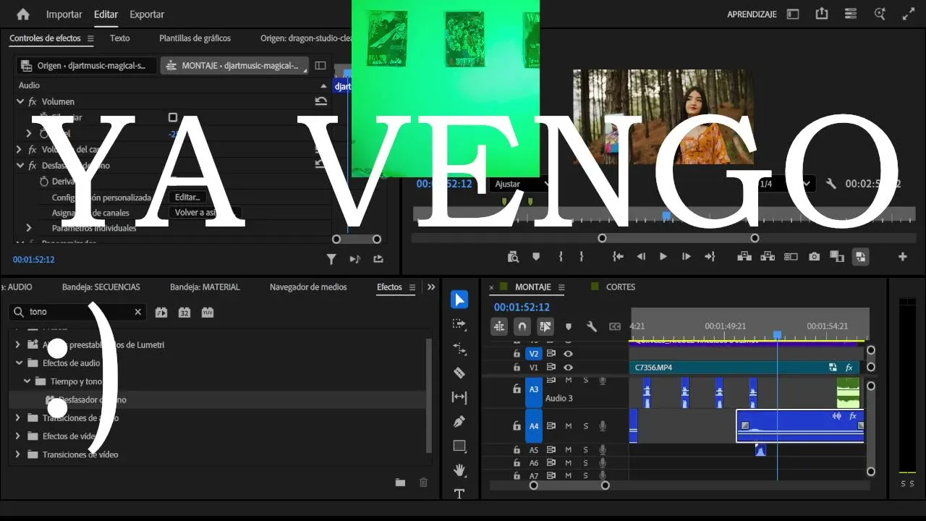Toggle YUV effects filter
Viewport: 926px width, 521px height.
pyautogui.click(x=208, y=313)
